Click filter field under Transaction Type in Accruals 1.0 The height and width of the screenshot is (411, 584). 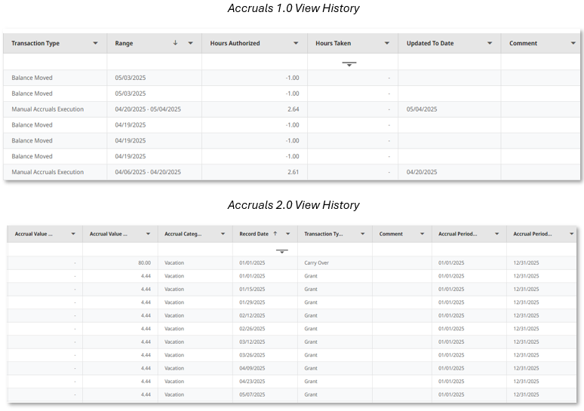(54, 62)
